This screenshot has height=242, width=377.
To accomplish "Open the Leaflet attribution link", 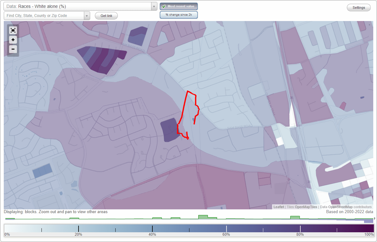I will click(279, 207).
